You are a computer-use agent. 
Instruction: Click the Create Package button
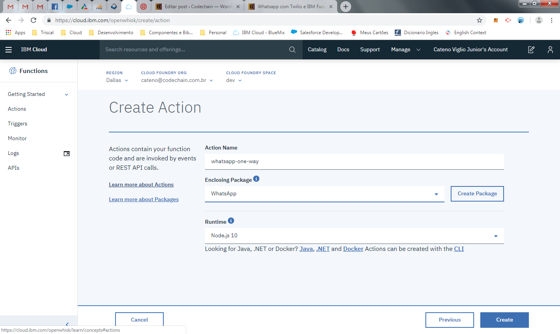pos(477,194)
